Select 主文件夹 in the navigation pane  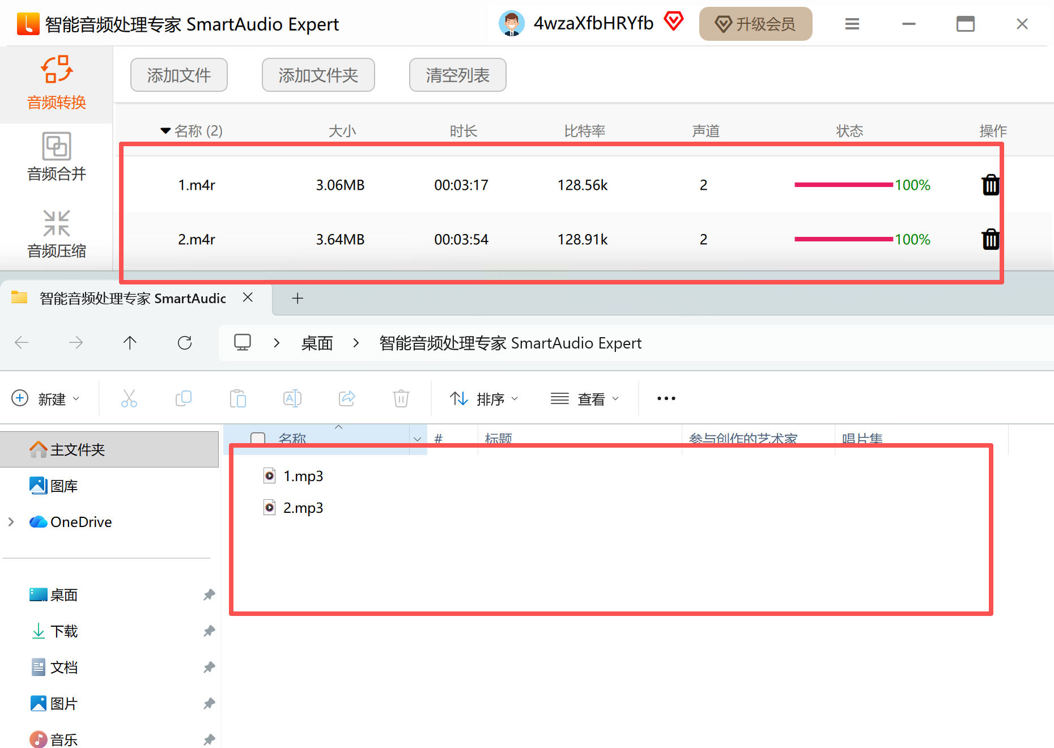coord(109,449)
